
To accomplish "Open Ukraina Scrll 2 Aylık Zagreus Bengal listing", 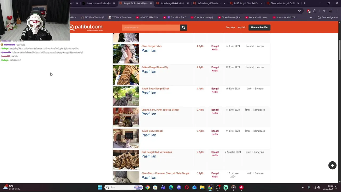I will (160, 110).
